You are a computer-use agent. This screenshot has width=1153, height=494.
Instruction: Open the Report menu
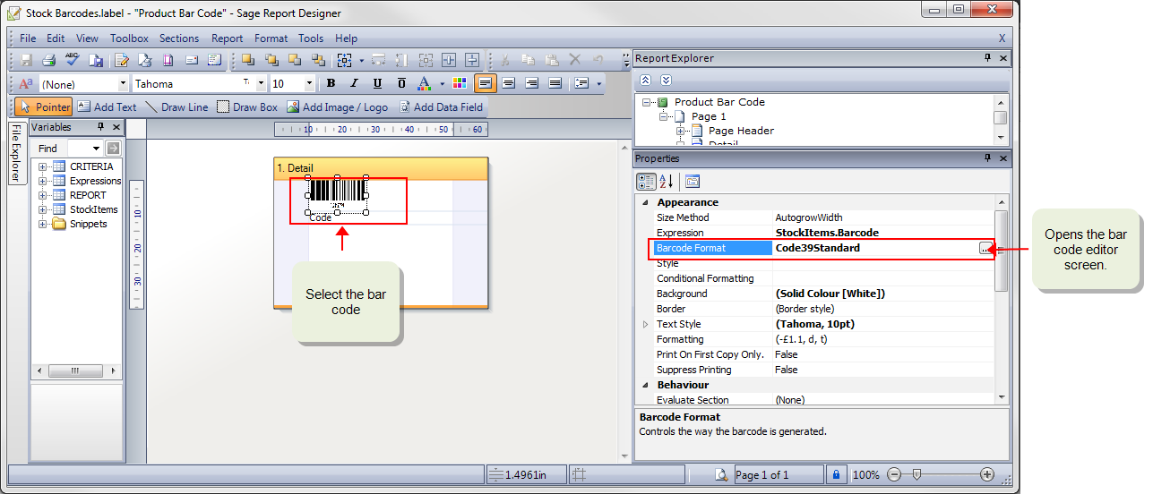pyautogui.click(x=227, y=38)
